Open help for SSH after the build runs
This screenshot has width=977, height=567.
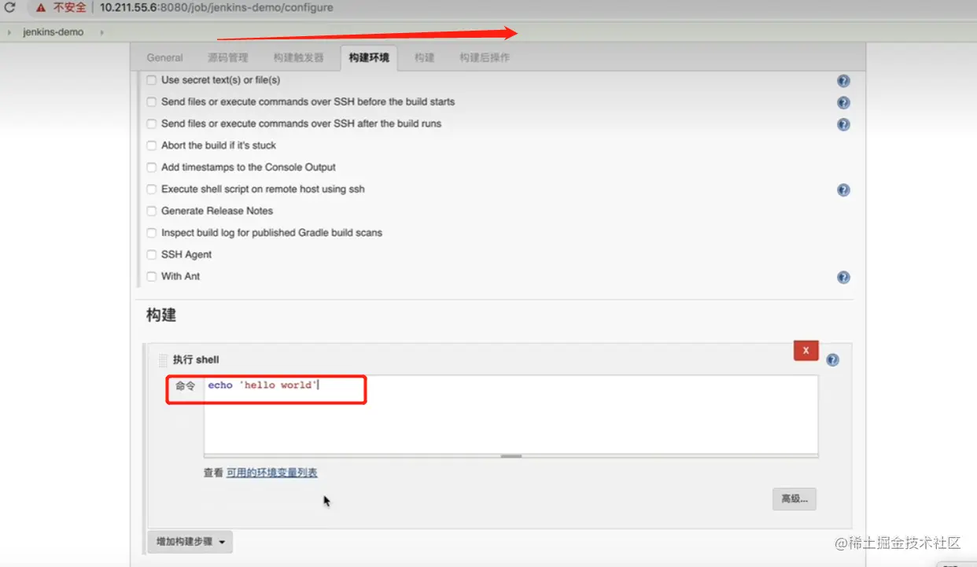click(x=843, y=124)
